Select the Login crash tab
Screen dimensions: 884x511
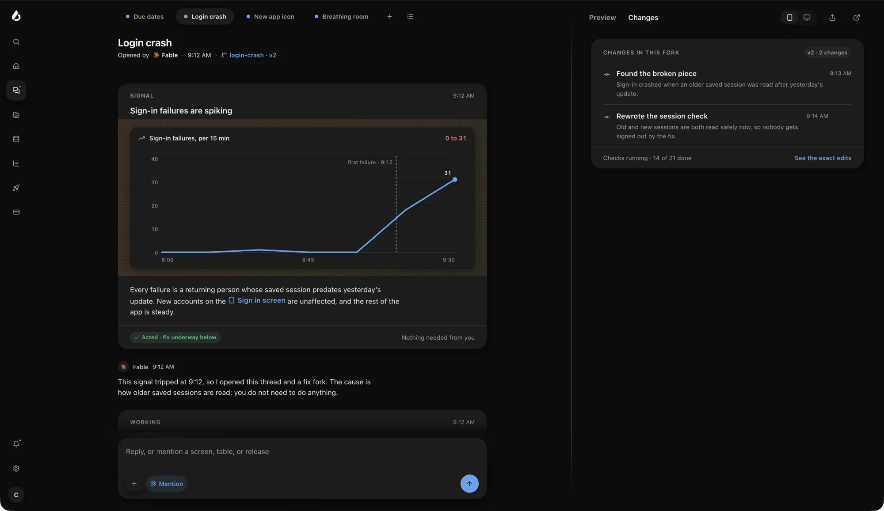pyautogui.click(x=205, y=17)
